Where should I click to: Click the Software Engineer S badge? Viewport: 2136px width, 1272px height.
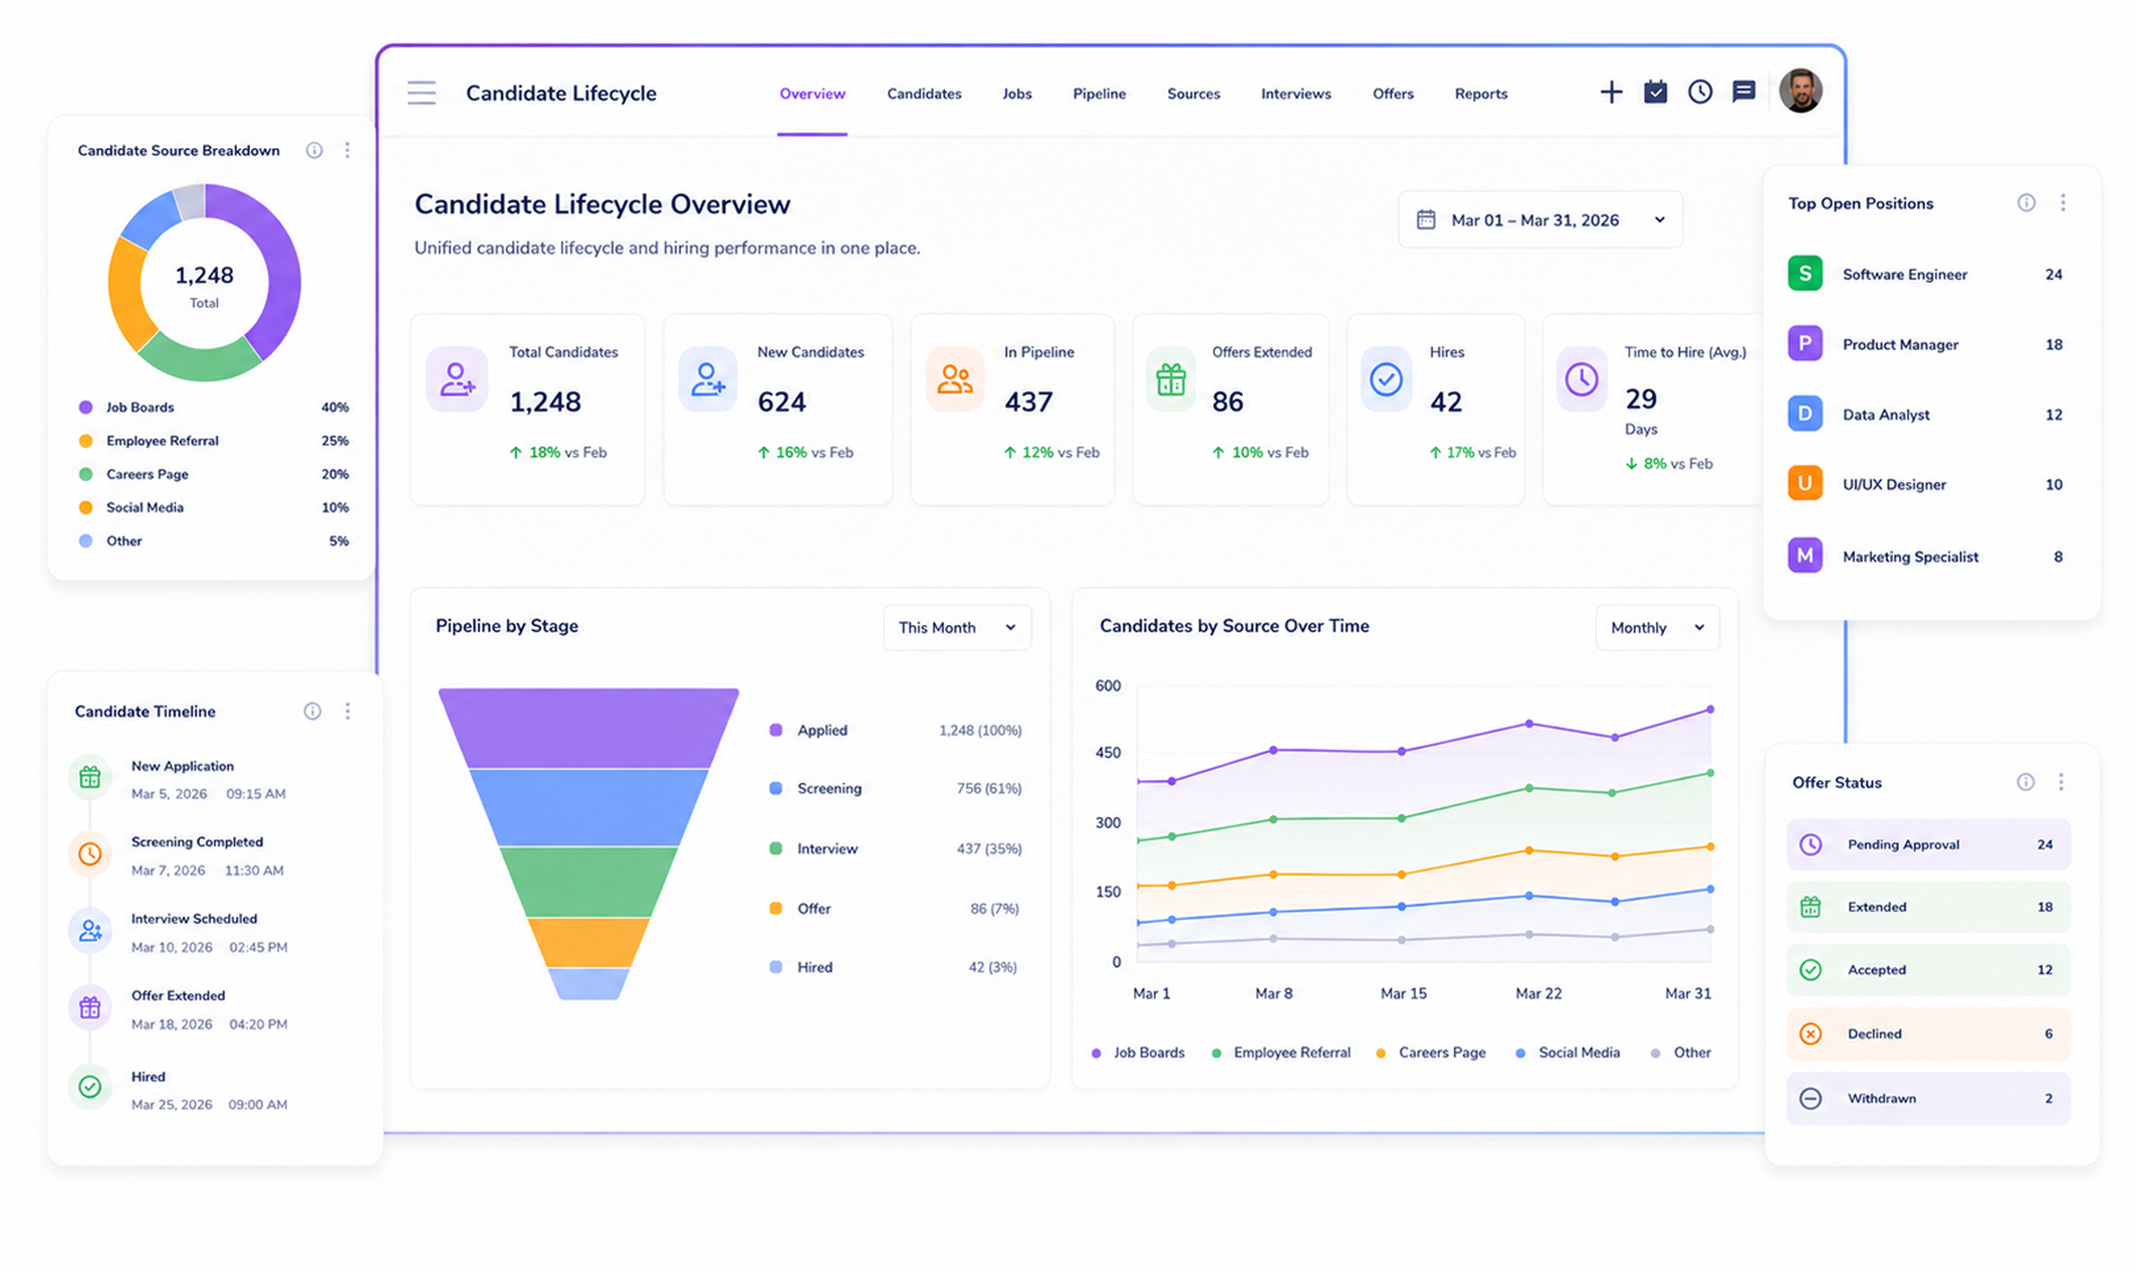pos(1804,274)
